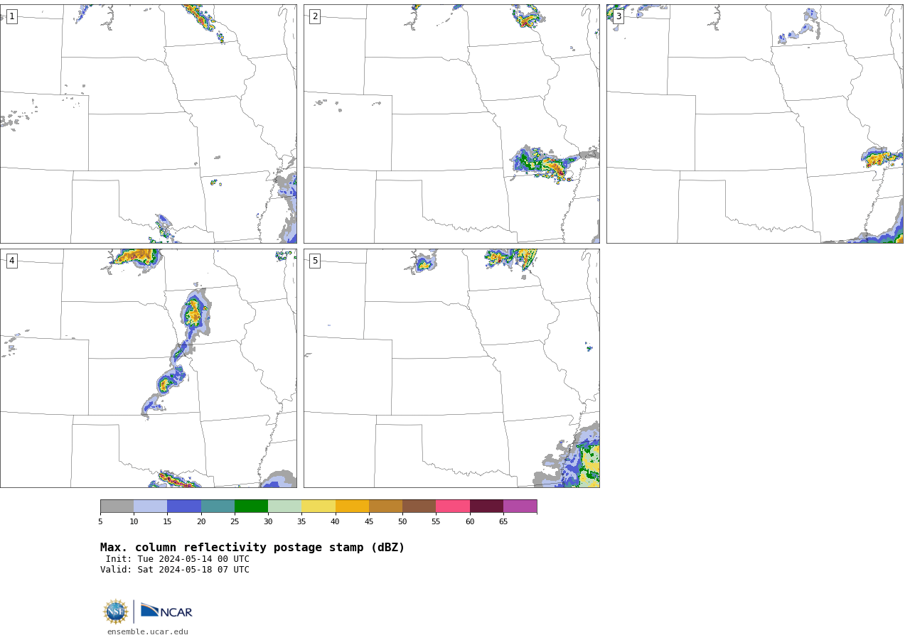Click the light blue 10-15 dBZ swatch
The width and height of the screenshot is (910, 640).
150,506
